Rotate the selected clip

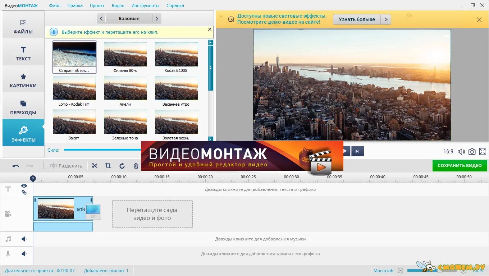(122, 166)
